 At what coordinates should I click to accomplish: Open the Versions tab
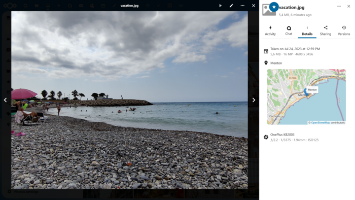tap(344, 31)
